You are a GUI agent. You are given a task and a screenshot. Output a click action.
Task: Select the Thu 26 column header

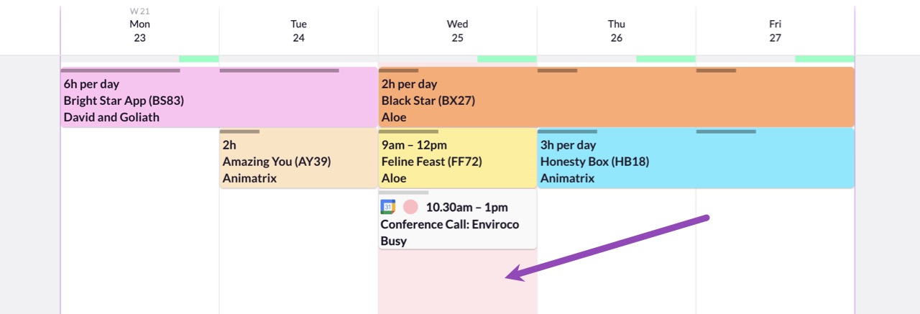pyautogui.click(x=616, y=31)
